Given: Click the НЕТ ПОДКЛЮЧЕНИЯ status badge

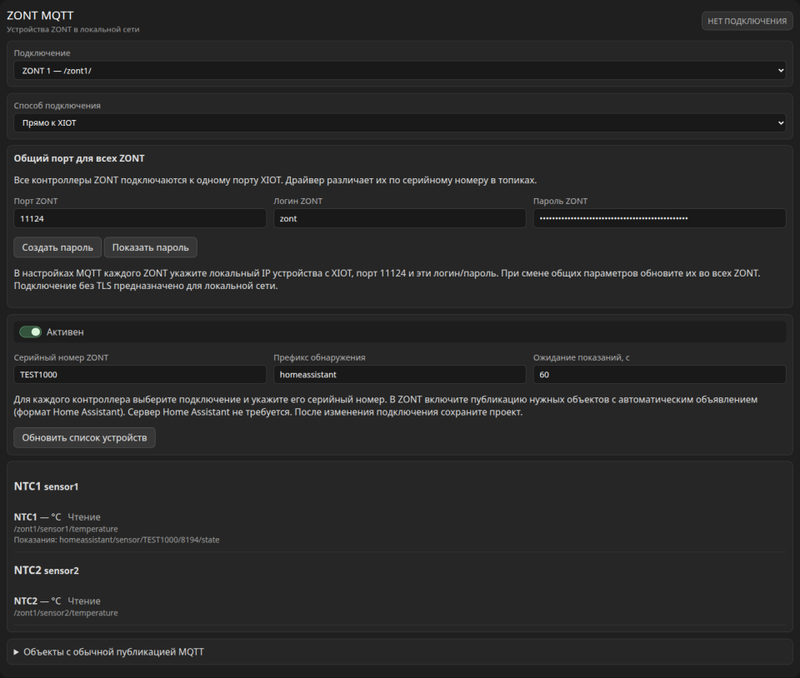Looking at the screenshot, I should [747, 21].
